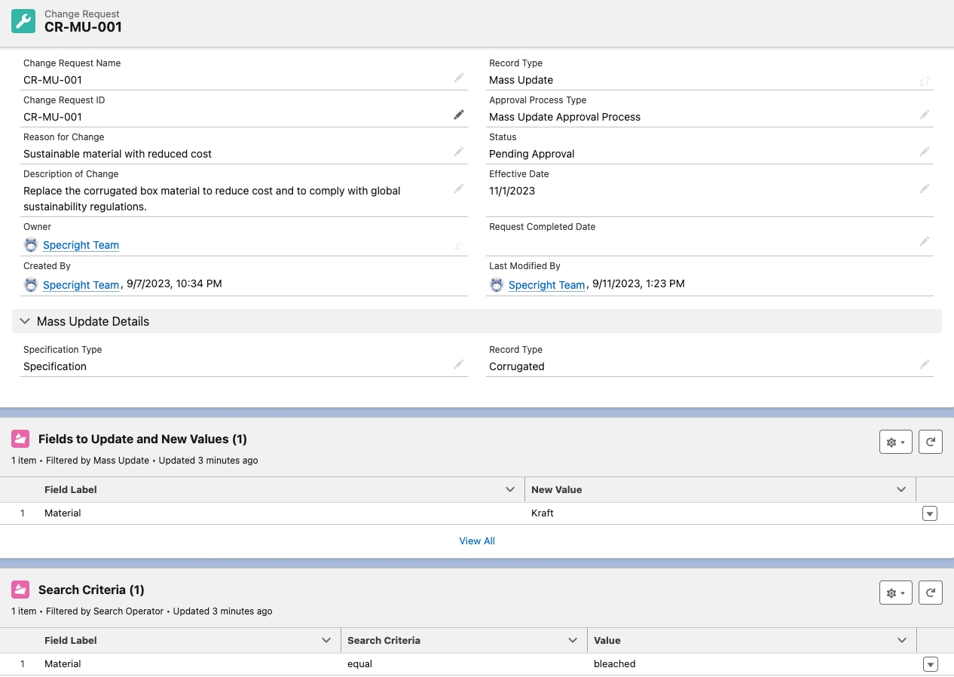The width and height of the screenshot is (954, 677).
Task: Click Material cell in Fields to Update
Action: pos(63,513)
